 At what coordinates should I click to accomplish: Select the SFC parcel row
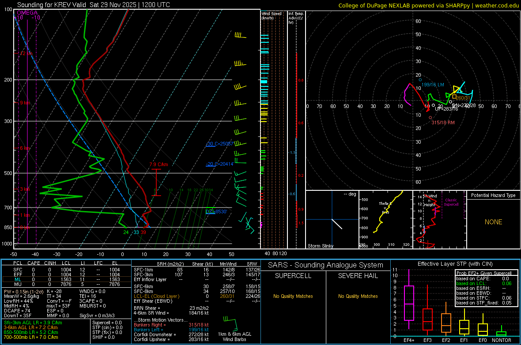[x=67, y=270]
